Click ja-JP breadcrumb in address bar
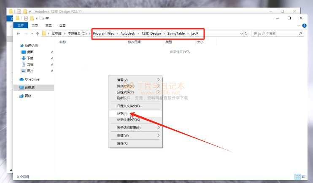 (194, 34)
